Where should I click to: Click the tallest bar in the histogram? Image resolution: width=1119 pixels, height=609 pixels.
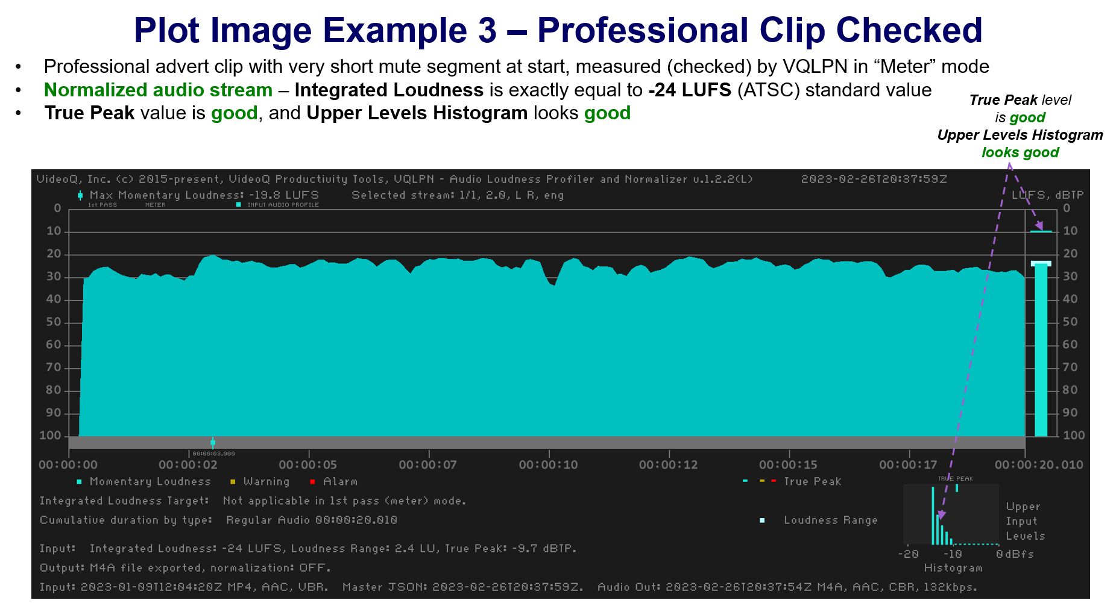coord(933,515)
